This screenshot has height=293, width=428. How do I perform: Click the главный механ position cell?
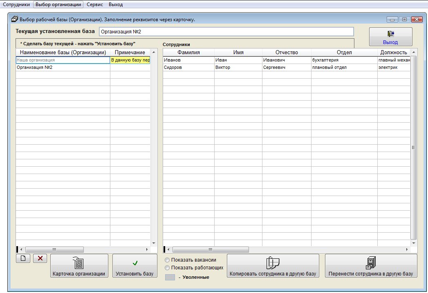(394, 60)
